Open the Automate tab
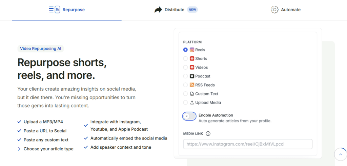 (x=285, y=10)
